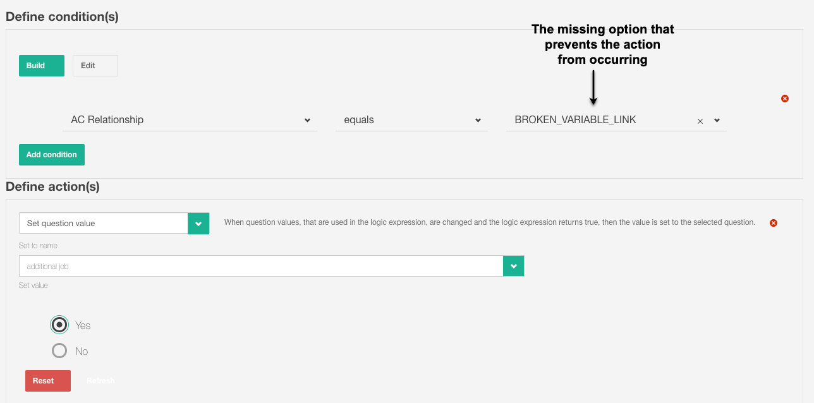Select the Yes radio option
Viewport: 814px width, 403px height.
coord(59,325)
